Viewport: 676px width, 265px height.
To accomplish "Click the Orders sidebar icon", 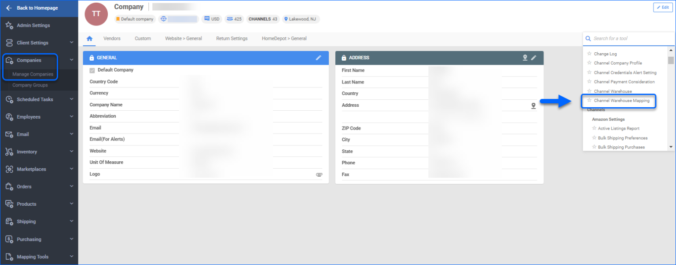I will [x=9, y=186].
